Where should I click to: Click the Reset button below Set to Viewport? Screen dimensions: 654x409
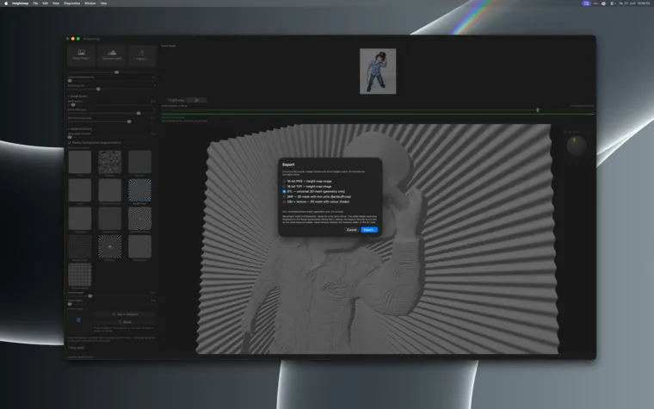(x=125, y=322)
